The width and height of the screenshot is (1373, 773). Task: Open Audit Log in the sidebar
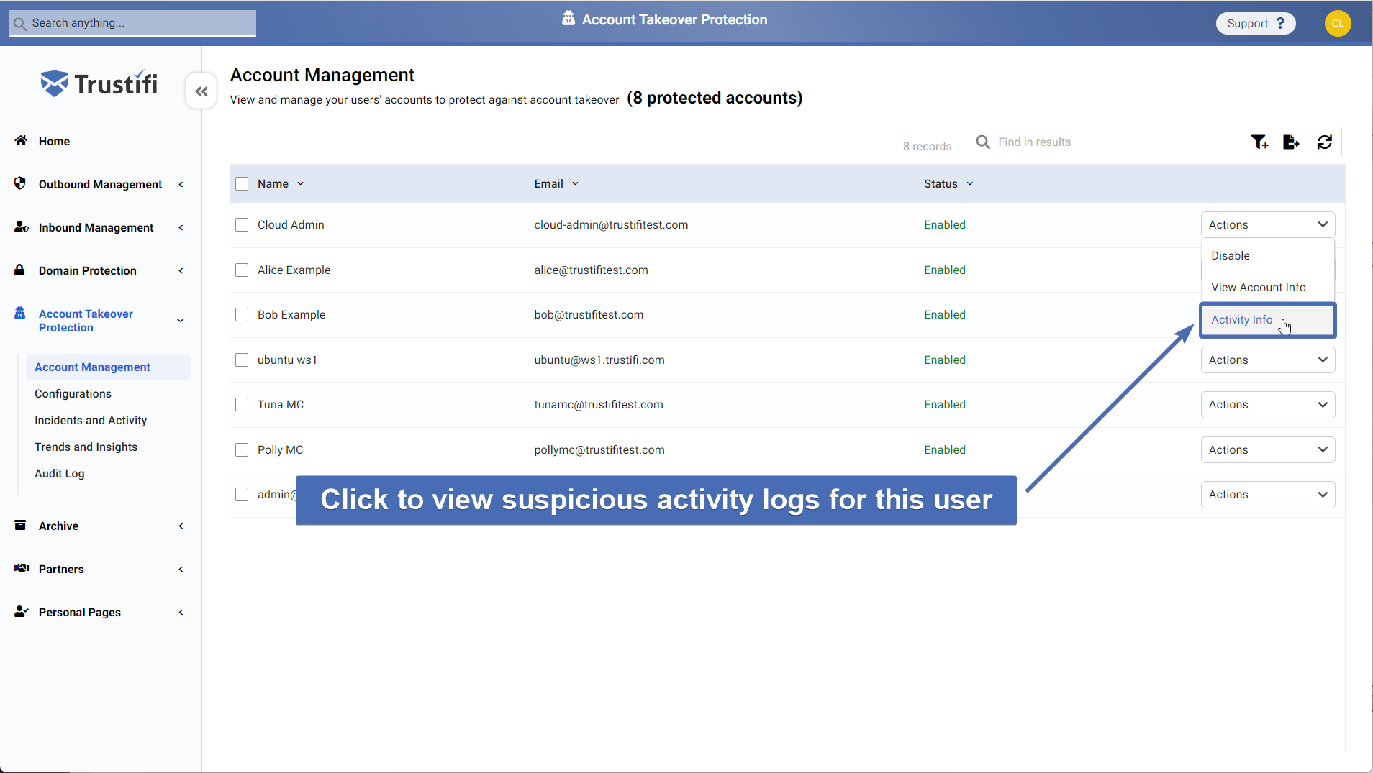pyautogui.click(x=60, y=473)
